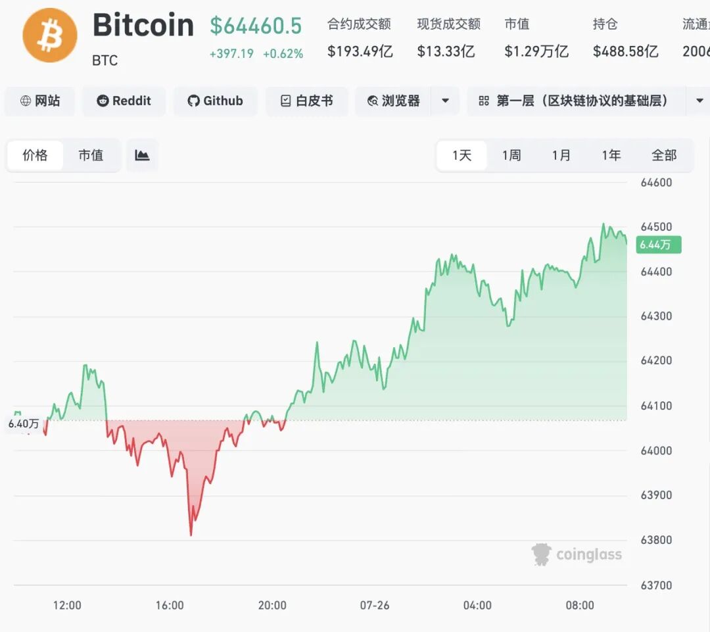Expand the 浏览器 dropdown arrow
The image size is (710, 632).
pos(445,101)
